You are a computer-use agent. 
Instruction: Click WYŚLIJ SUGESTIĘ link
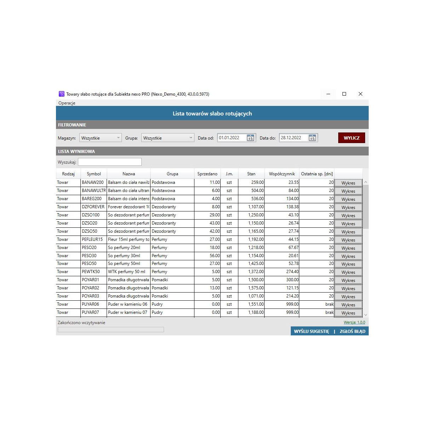(x=311, y=331)
